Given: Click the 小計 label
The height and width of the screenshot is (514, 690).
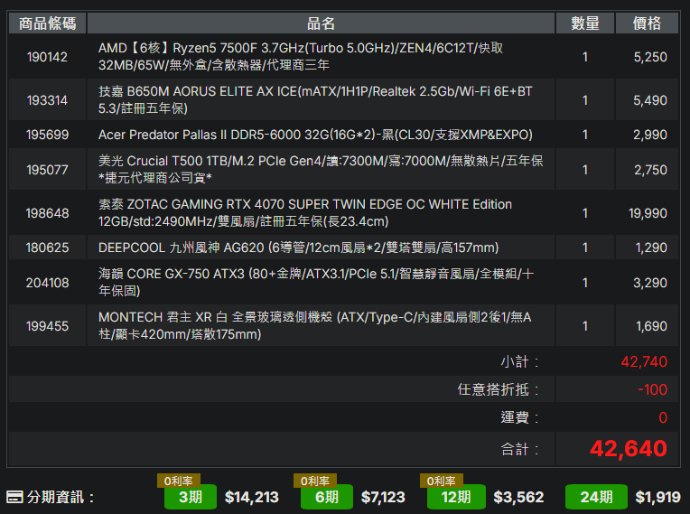Looking at the screenshot, I should point(519,361).
